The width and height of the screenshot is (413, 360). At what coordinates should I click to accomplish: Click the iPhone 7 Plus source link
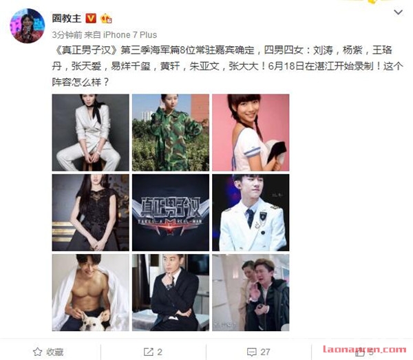click(130, 35)
